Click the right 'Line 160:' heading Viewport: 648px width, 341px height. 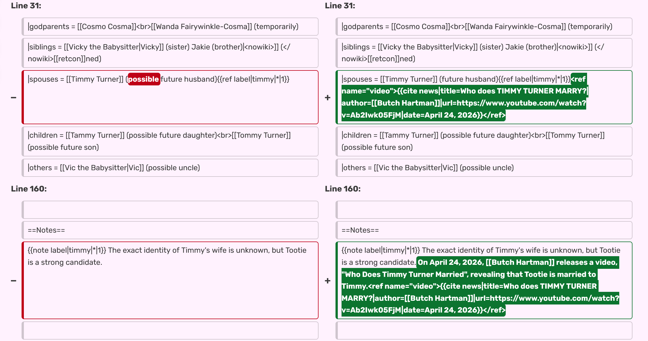(x=343, y=189)
